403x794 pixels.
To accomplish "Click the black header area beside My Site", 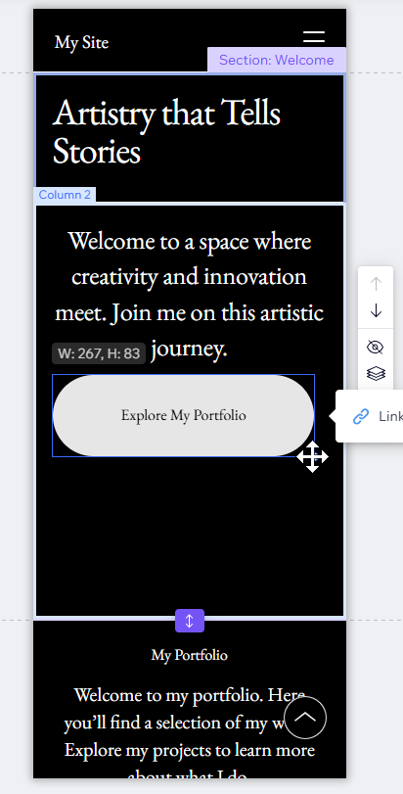I will 202,40.
